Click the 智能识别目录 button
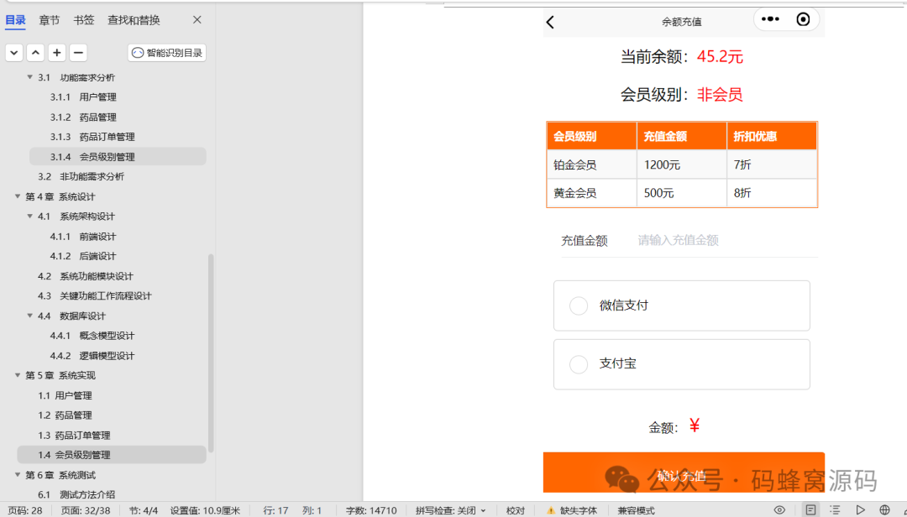Viewport: 907px width, 517px height. (x=167, y=53)
